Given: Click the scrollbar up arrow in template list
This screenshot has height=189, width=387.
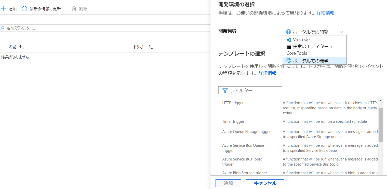Looking at the screenshot, I should (381, 101).
